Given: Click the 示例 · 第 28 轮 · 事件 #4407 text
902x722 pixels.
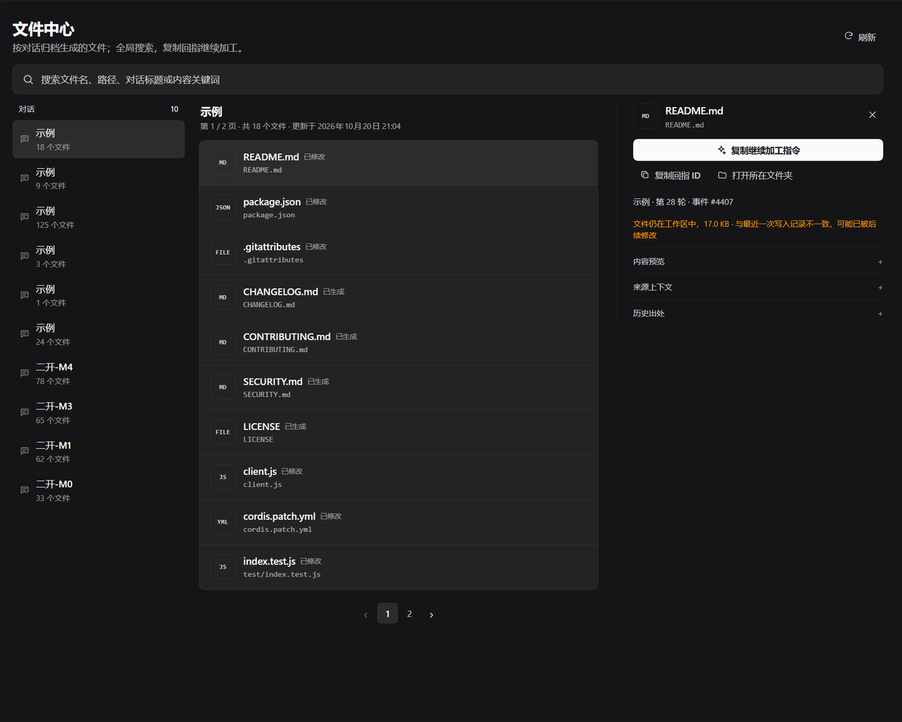Looking at the screenshot, I should pos(683,202).
